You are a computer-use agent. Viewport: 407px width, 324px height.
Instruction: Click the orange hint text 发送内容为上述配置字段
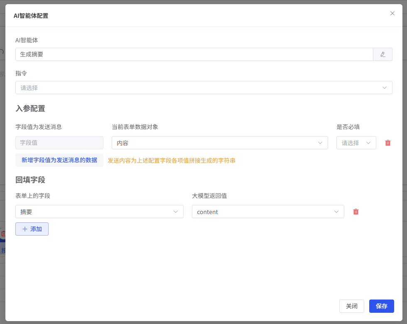pyautogui.click(x=171, y=161)
